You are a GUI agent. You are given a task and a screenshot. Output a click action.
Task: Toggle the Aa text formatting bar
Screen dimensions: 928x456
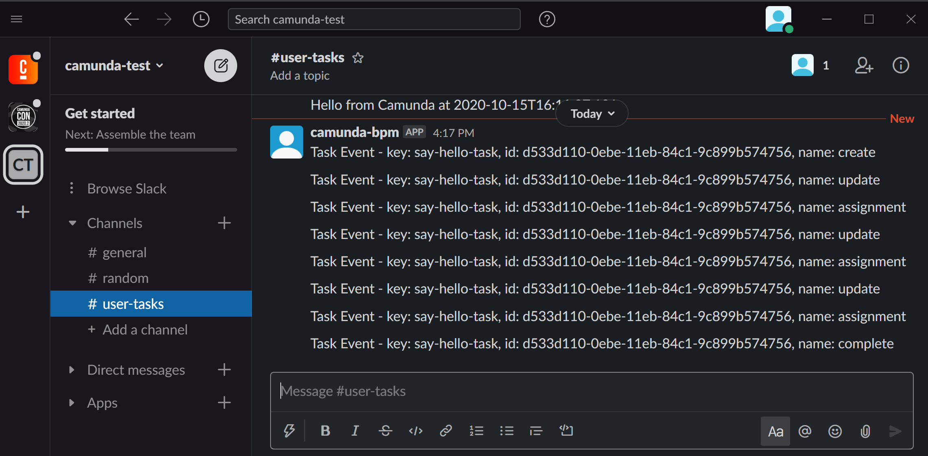pos(775,431)
